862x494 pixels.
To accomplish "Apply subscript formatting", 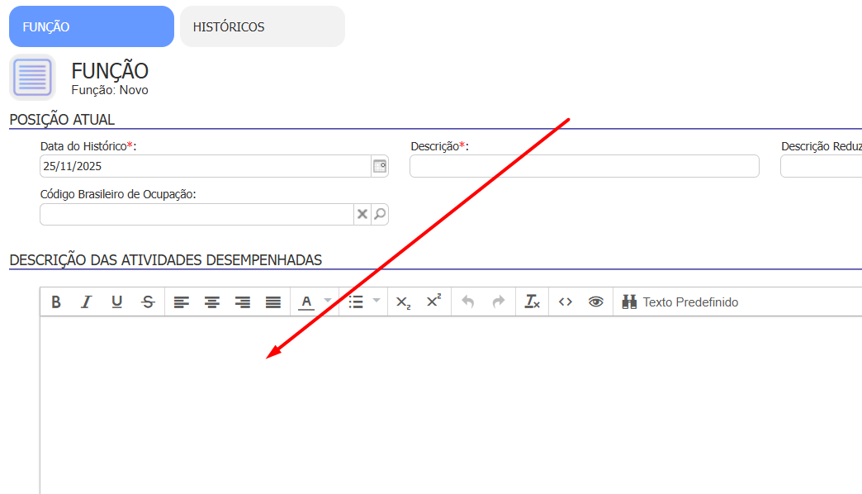I will pos(403,302).
